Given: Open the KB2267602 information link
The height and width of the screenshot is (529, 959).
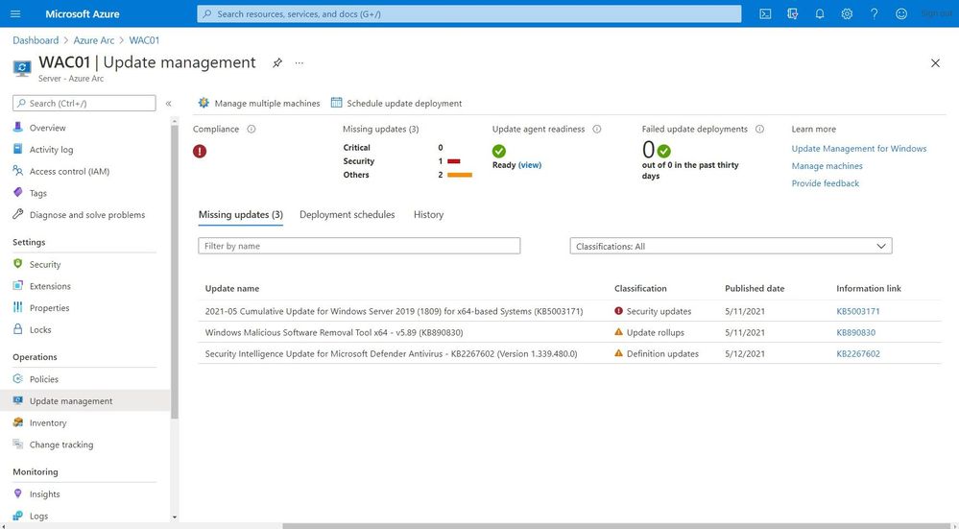Looking at the screenshot, I should pyautogui.click(x=858, y=353).
